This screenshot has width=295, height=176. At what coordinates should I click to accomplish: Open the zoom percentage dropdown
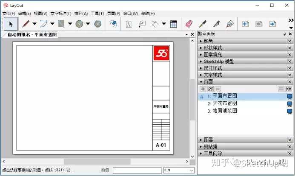[192, 170]
